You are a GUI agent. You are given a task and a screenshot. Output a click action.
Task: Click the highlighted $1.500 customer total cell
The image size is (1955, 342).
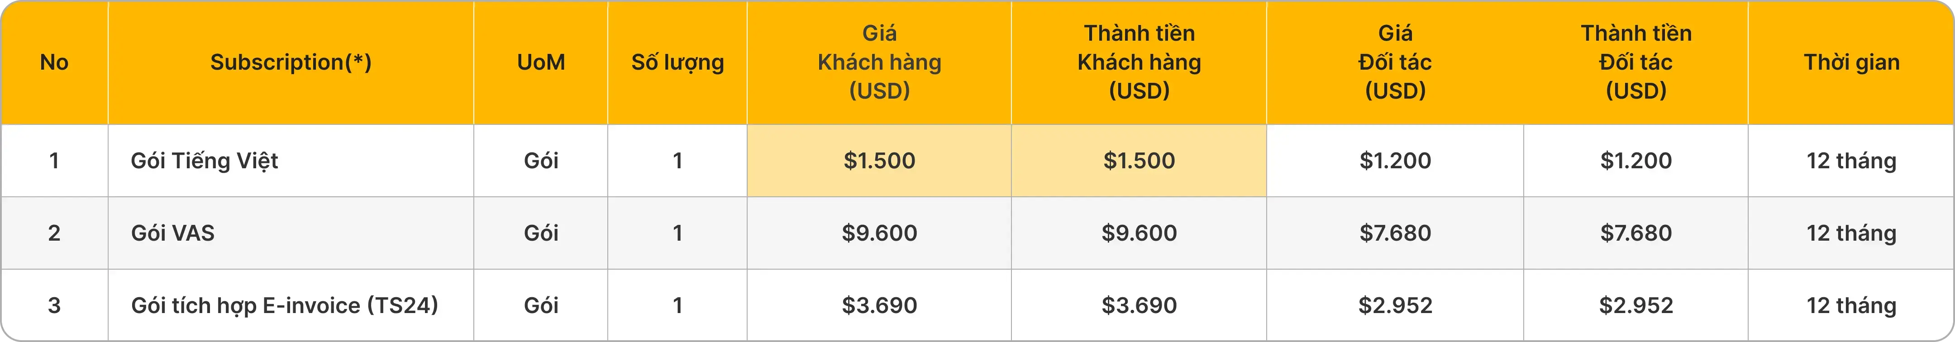pos(1139,161)
